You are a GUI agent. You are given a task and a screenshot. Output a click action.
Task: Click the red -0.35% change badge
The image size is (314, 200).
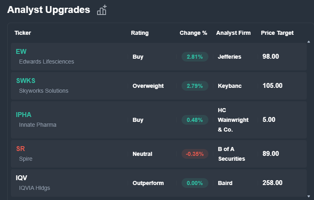tap(195, 154)
